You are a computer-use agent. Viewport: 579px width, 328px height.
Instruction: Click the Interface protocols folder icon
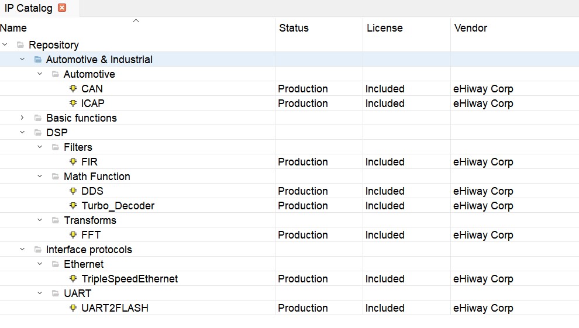pyautogui.click(x=37, y=250)
